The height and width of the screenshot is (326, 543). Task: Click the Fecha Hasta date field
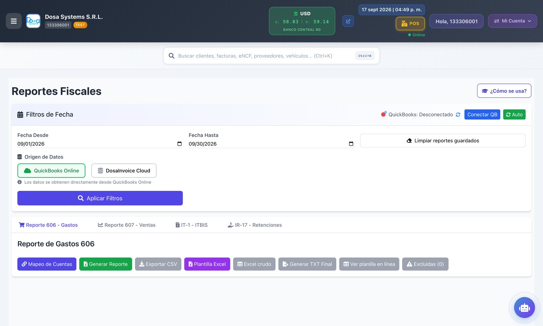[x=271, y=144]
